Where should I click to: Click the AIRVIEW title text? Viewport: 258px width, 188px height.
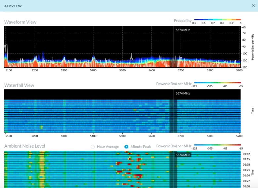[x=13, y=6]
